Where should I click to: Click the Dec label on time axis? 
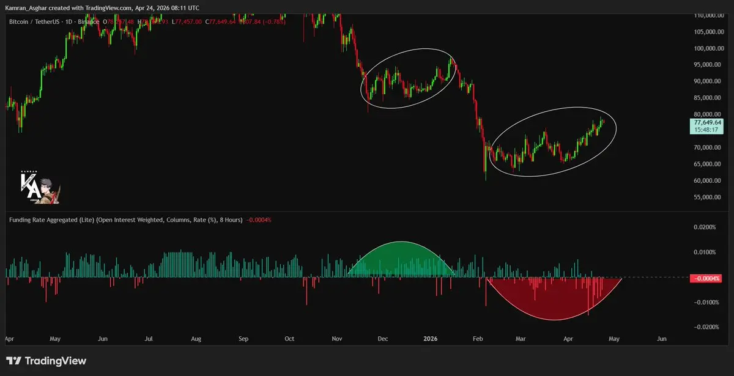tap(382, 338)
